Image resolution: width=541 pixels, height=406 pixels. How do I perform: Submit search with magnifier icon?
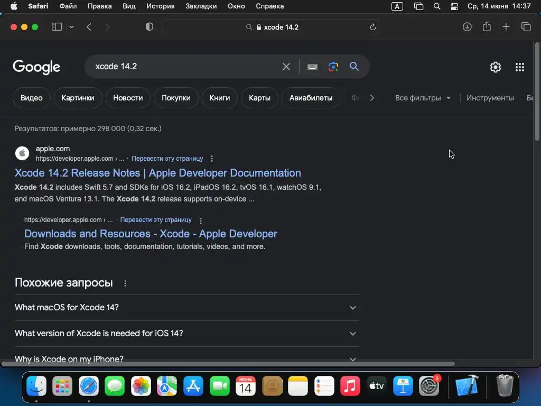(354, 67)
